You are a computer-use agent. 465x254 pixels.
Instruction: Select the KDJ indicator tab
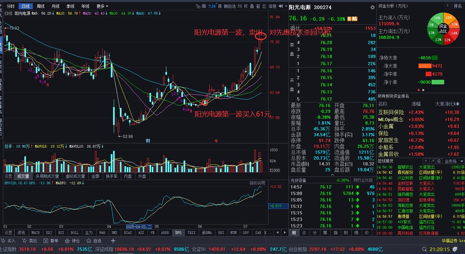(x=49, y=233)
